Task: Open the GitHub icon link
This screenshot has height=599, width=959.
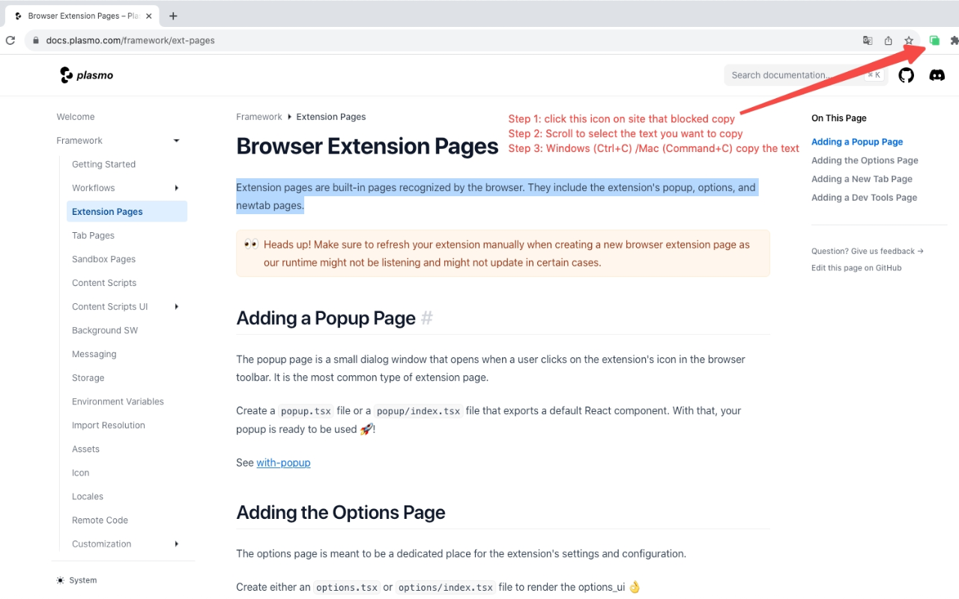Action: coord(907,75)
